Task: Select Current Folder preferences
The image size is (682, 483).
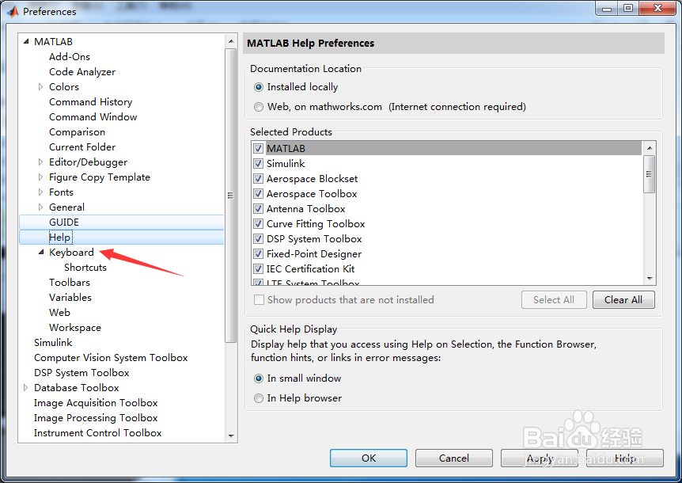Action: [82, 147]
